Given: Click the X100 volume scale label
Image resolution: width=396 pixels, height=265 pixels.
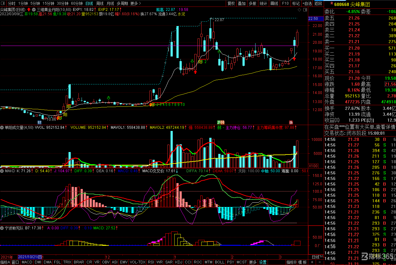Looking at the screenshot, I should point(314,166).
